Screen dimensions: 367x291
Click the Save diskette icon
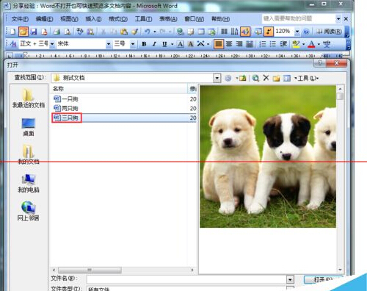(x=34, y=32)
